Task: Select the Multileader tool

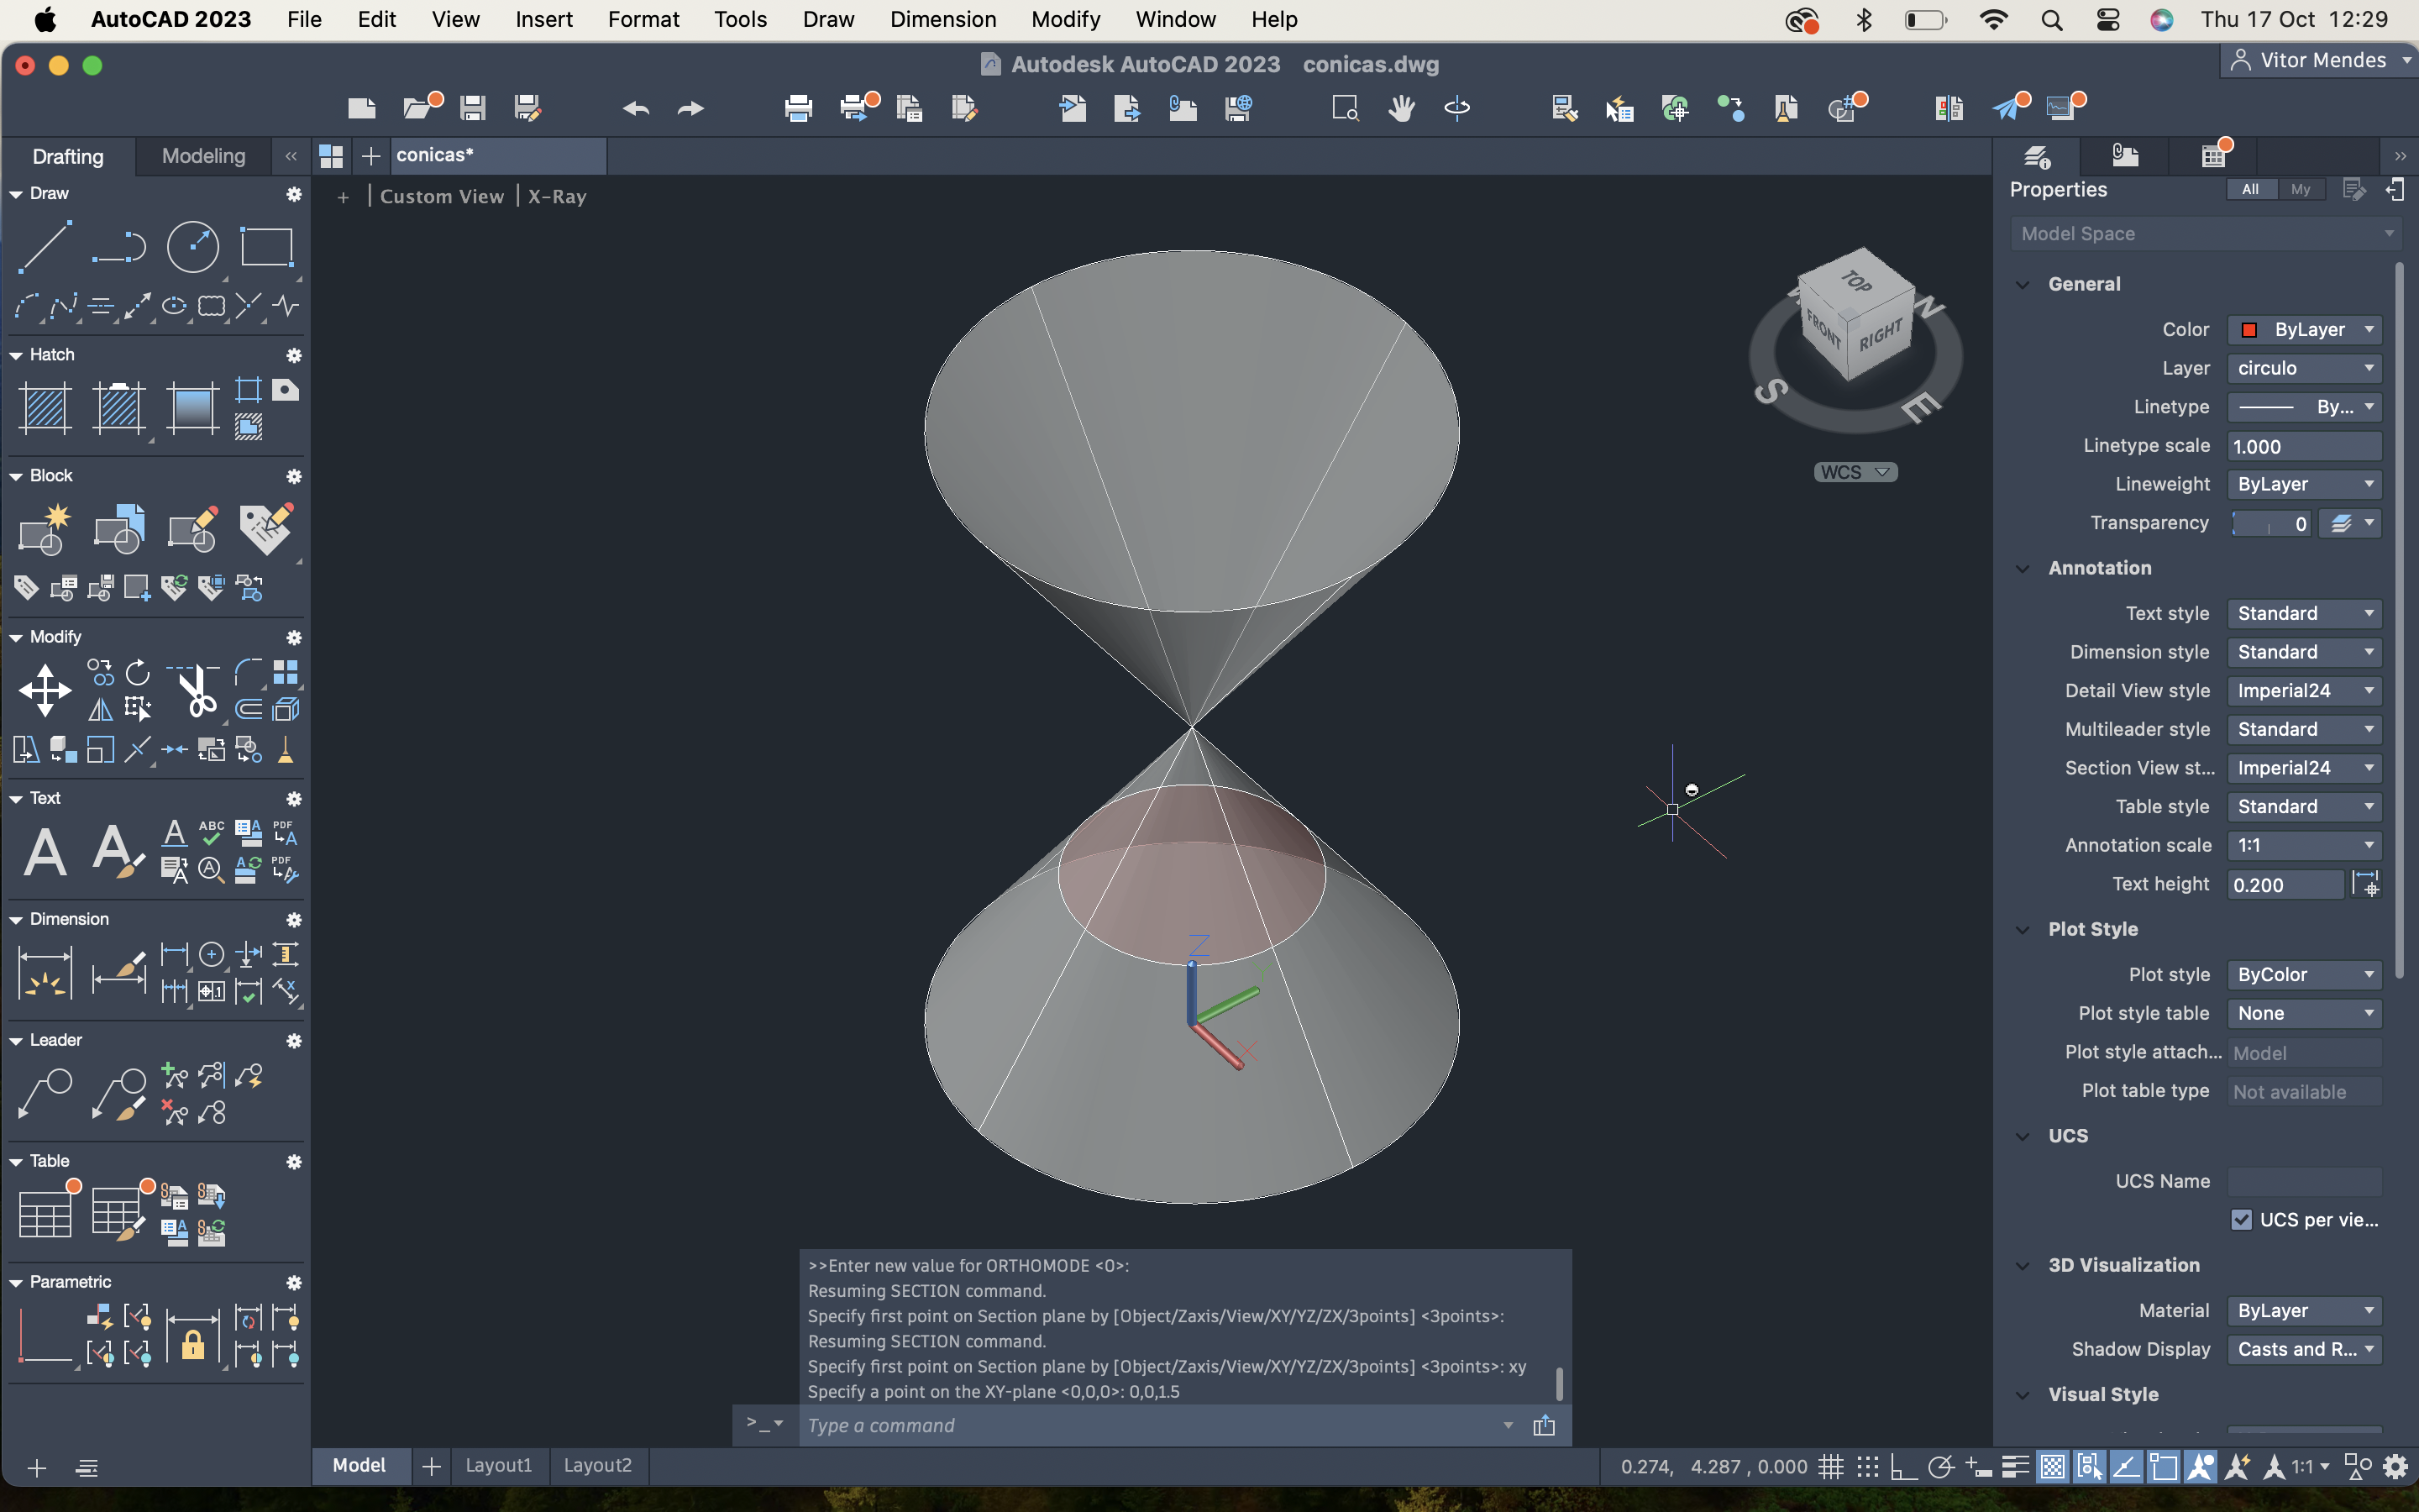Action: pos(45,1093)
